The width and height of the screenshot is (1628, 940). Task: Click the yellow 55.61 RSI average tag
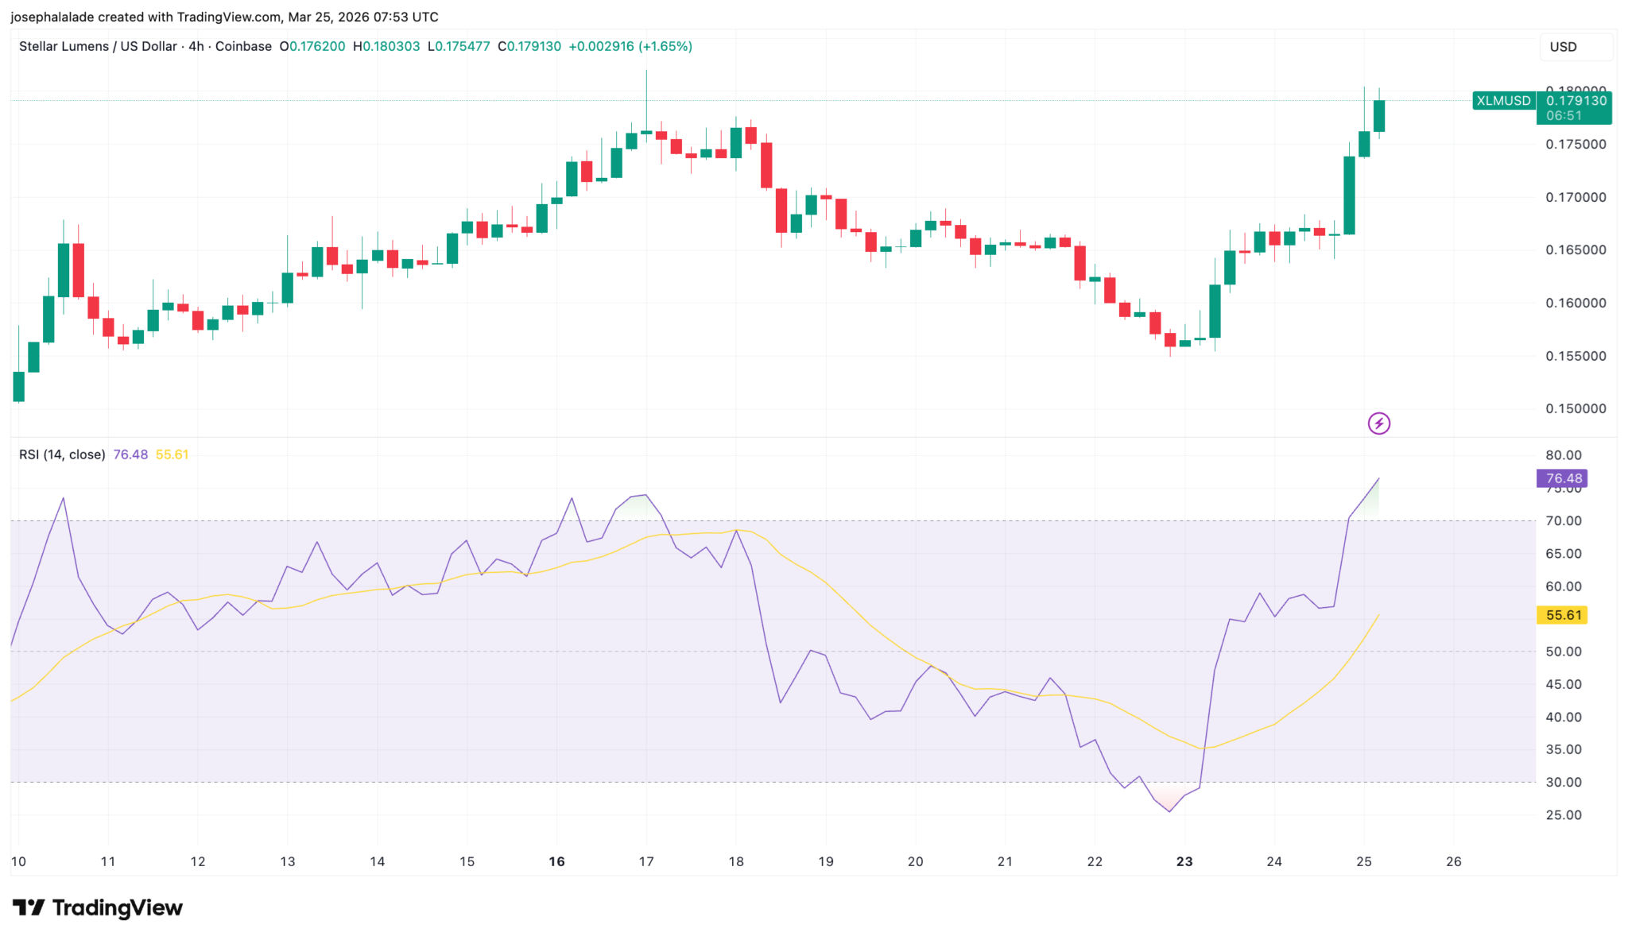tap(1562, 615)
